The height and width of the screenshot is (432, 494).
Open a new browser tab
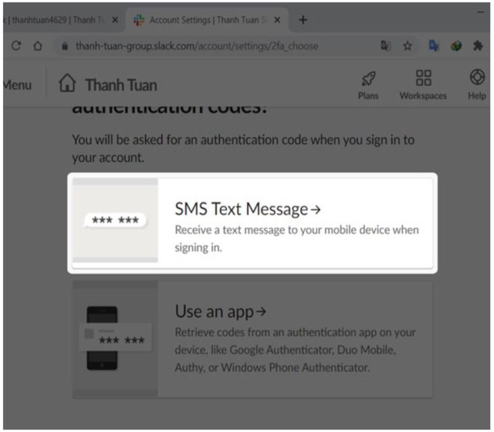(303, 20)
